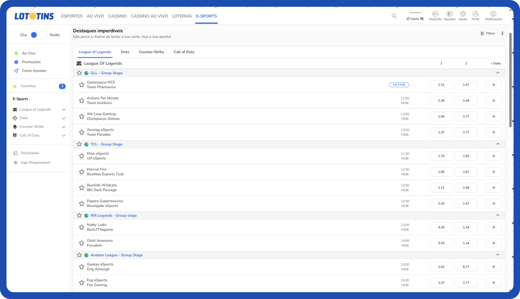Click the vertical page scrollbar
The height and width of the screenshot is (299, 520).
tap(511, 80)
